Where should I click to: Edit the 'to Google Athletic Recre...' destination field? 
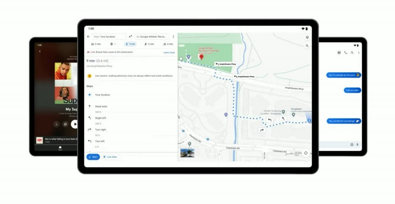152,37
